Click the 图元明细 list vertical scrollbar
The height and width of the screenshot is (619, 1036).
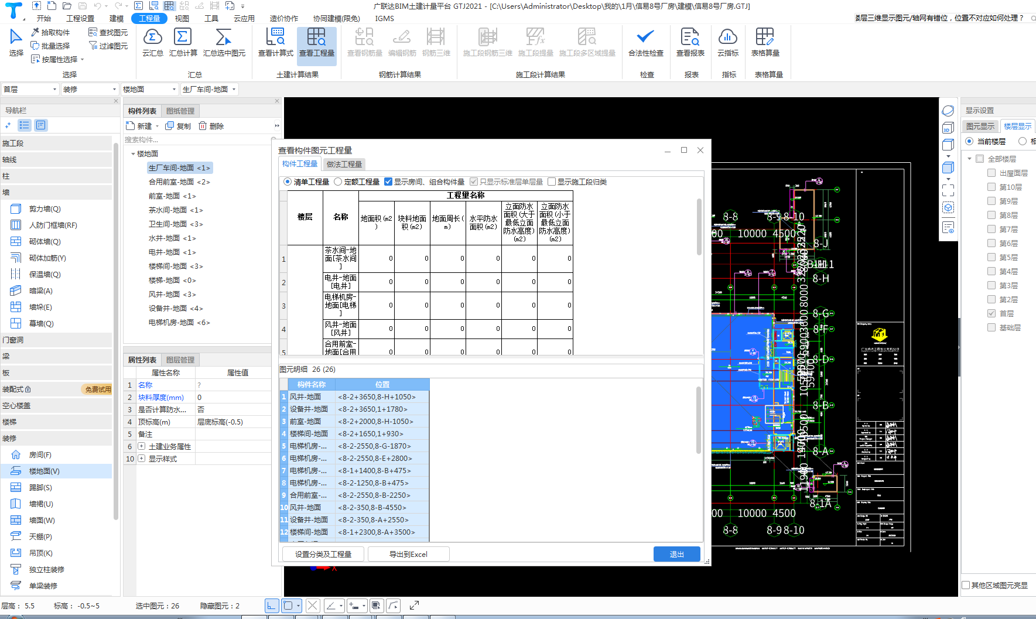699,420
